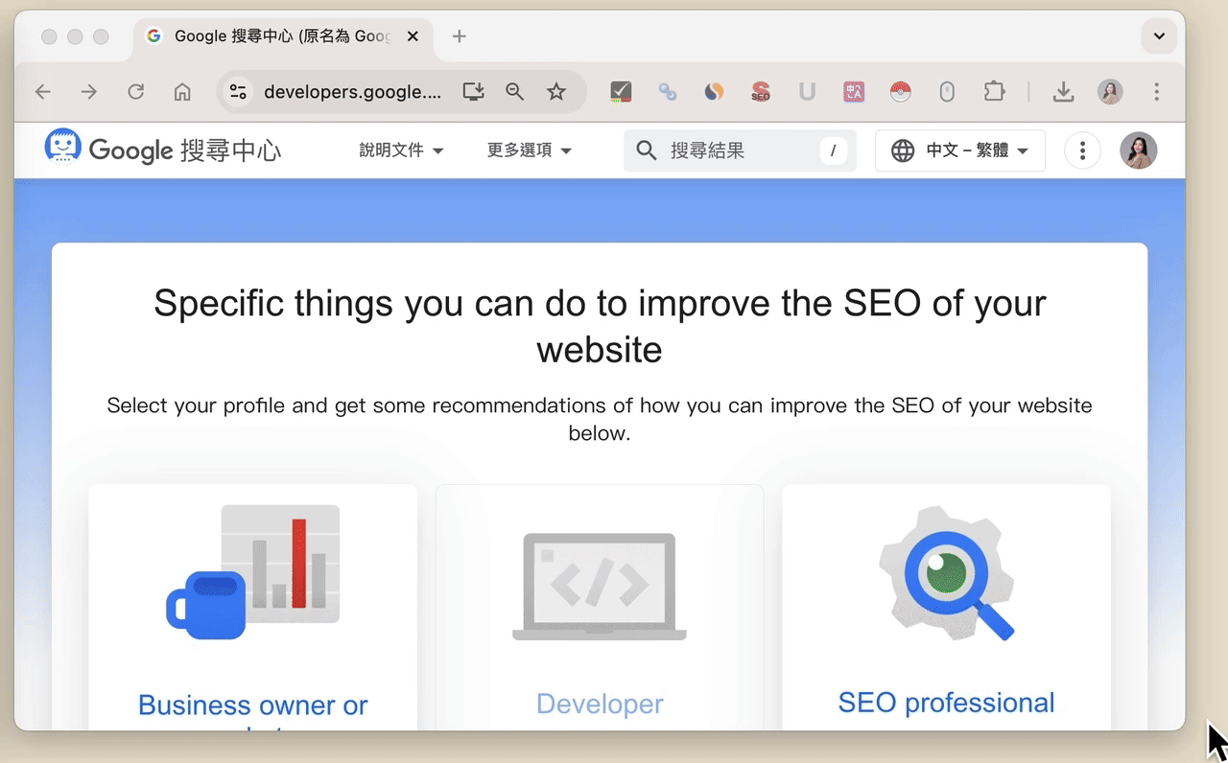Expand the tab search chevron button

click(x=1159, y=36)
